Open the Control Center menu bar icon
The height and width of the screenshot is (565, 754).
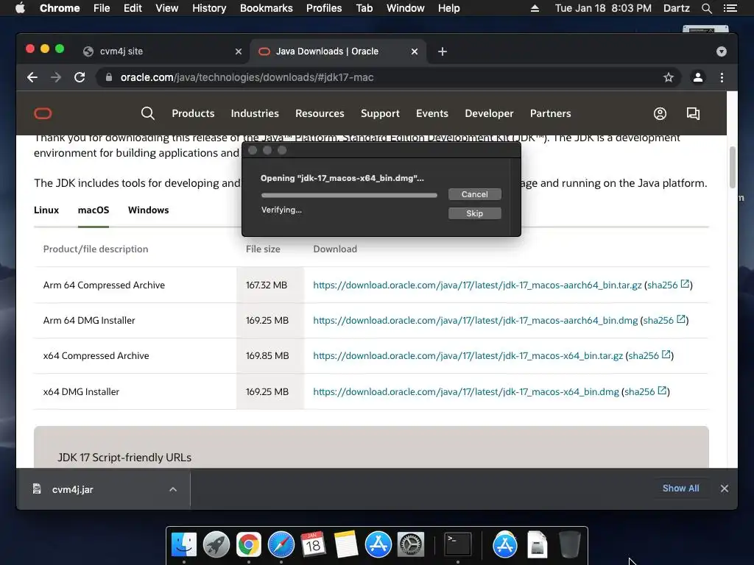[730, 8]
